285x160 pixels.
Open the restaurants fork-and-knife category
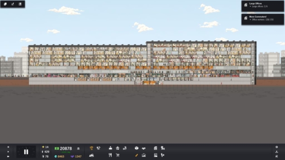[x=110, y=155]
